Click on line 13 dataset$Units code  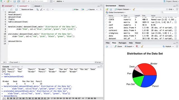pos(15,41)
